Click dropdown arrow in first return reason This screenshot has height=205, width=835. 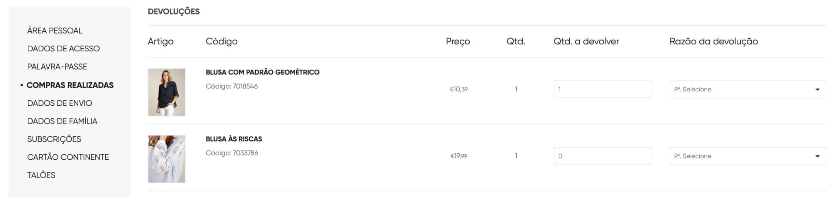818,90
